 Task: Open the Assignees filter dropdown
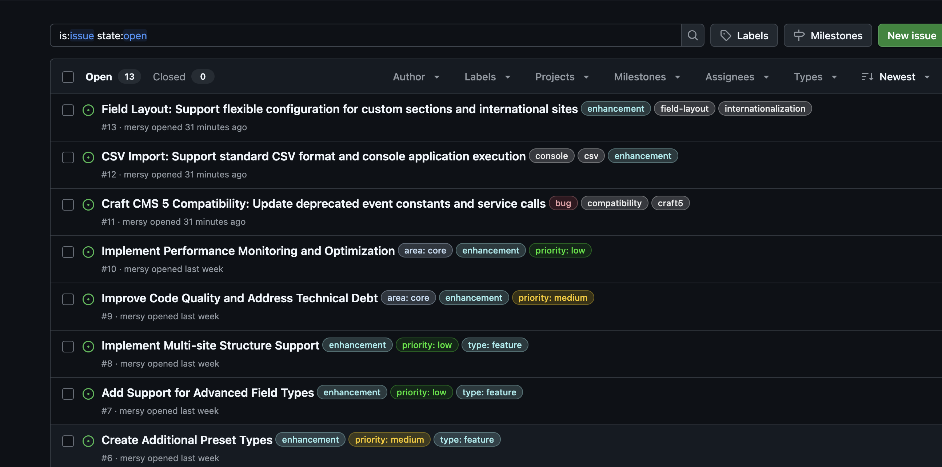coord(737,77)
